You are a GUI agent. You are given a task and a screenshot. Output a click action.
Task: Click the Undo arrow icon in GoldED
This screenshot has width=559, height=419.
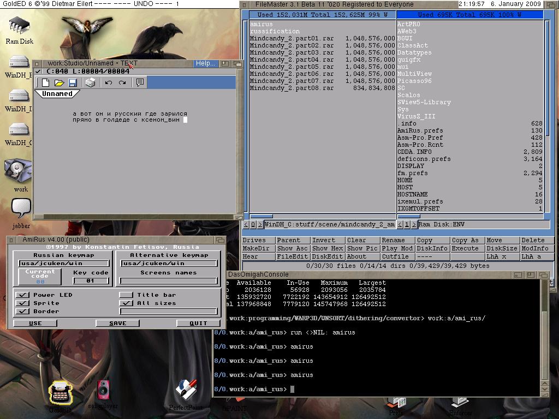[109, 83]
